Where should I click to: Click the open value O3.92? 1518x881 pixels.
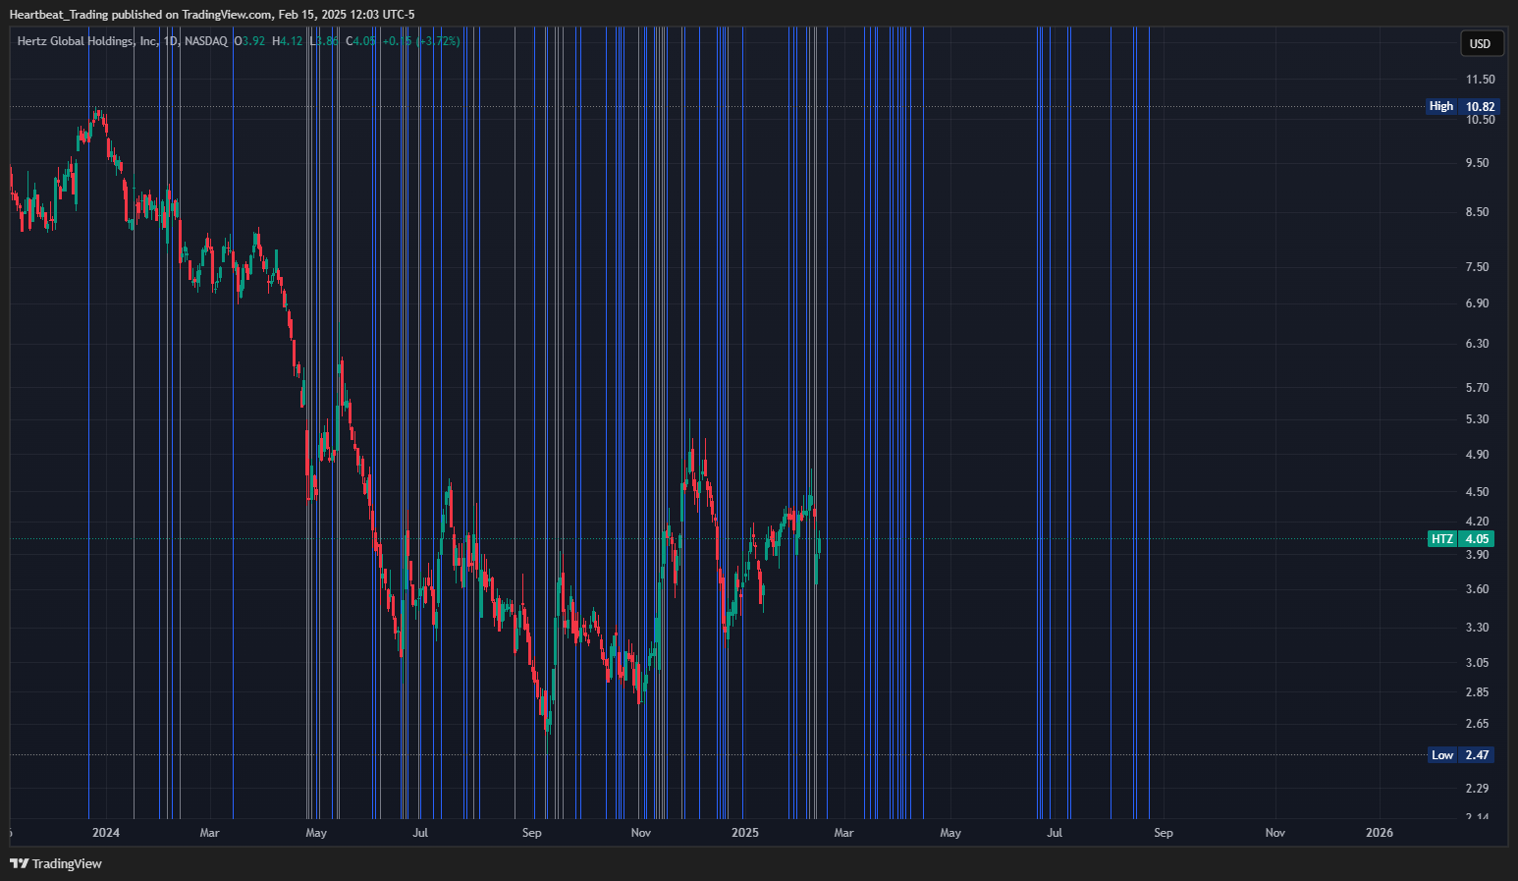point(249,41)
